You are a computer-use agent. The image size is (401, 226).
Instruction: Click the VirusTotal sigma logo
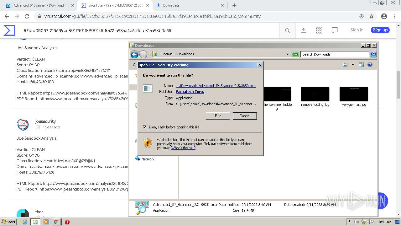click(x=9, y=30)
